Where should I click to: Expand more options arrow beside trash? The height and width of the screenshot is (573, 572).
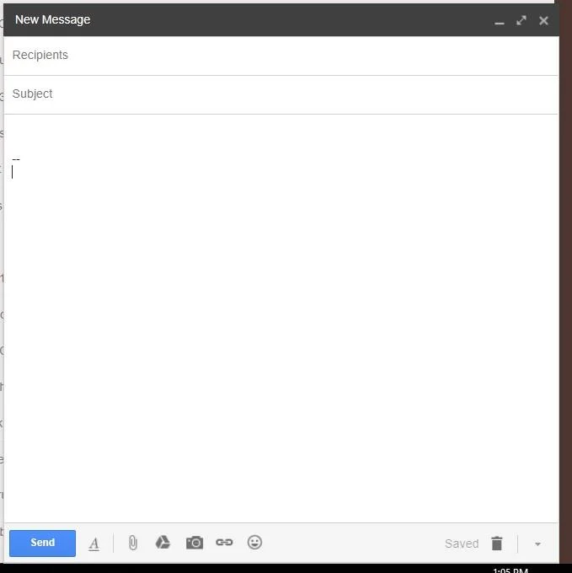coord(537,544)
